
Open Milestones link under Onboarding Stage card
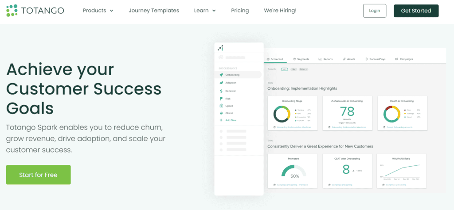pos(294,127)
